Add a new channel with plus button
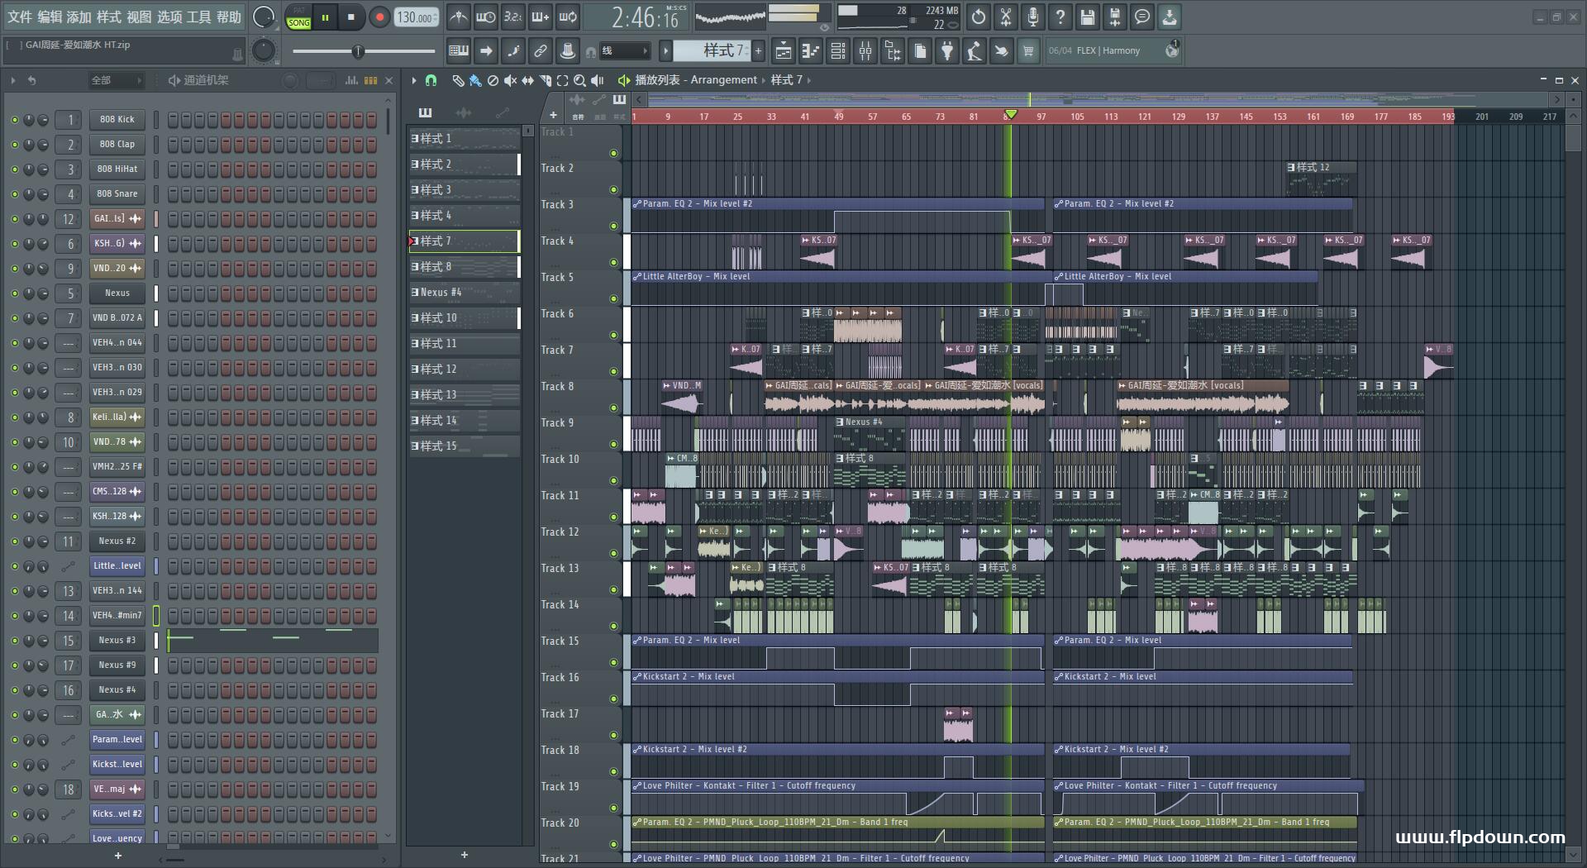The height and width of the screenshot is (868, 1587). (x=117, y=856)
